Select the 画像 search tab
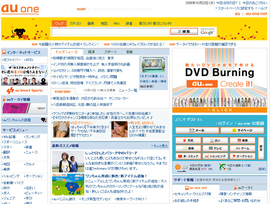Viewport: 270px width, 204px height. click(x=91, y=24)
